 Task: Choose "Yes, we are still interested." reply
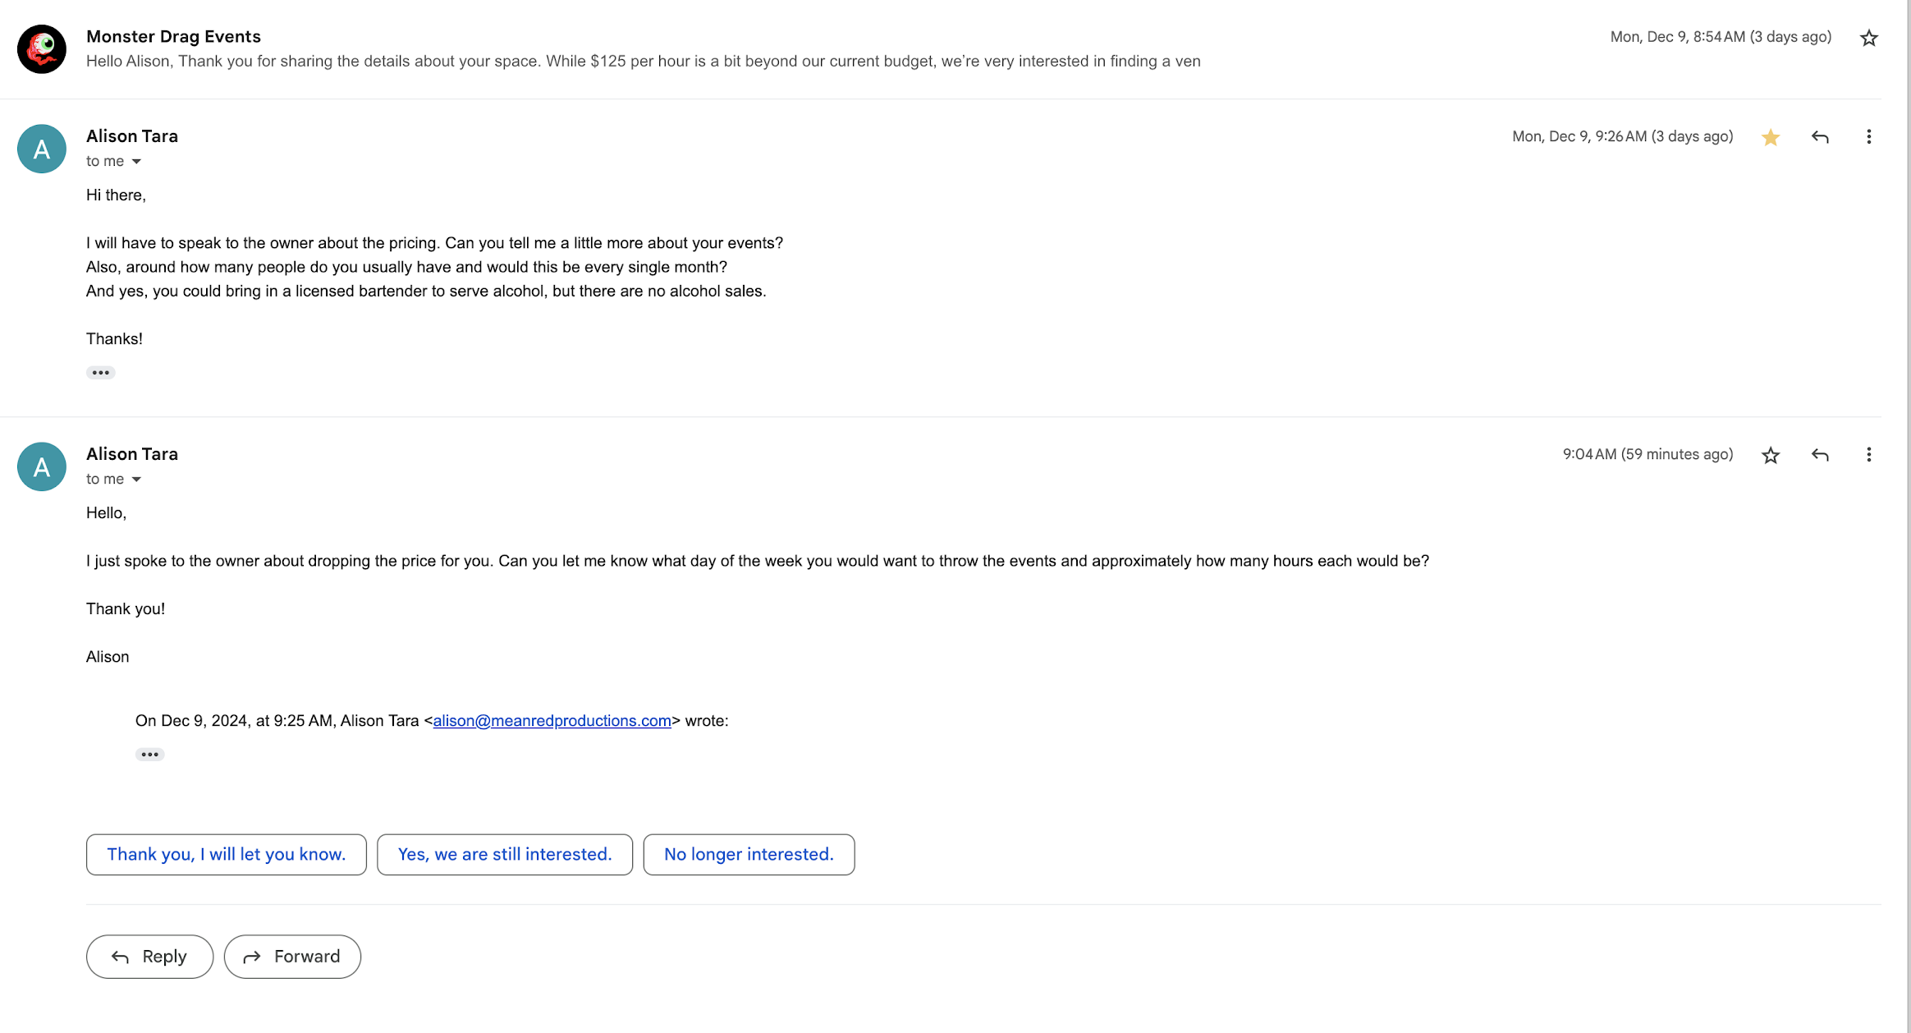(505, 855)
